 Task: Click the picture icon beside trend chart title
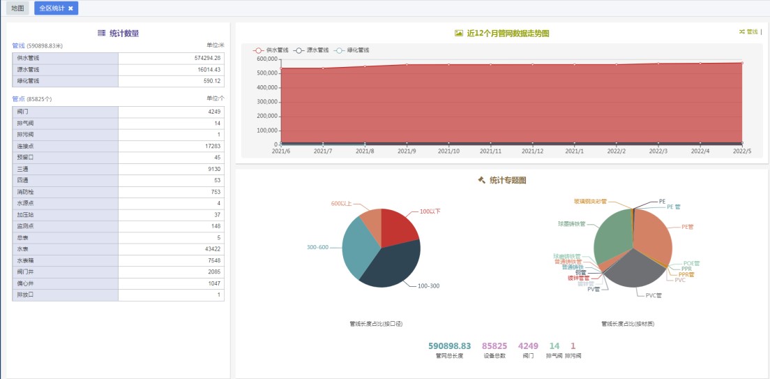pyautogui.click(x=458, y=33)
